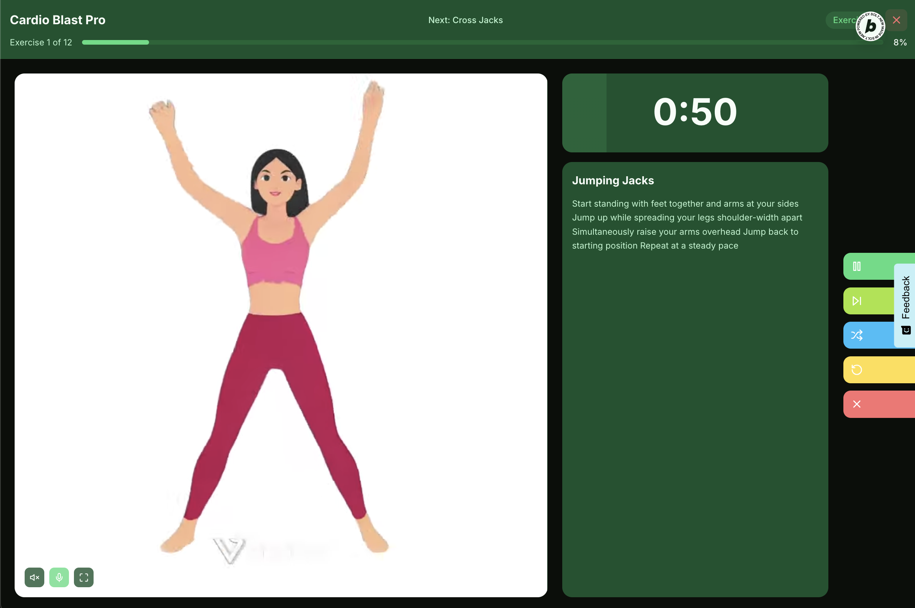Click the Bolt.new circular badge

click(870, 27)
